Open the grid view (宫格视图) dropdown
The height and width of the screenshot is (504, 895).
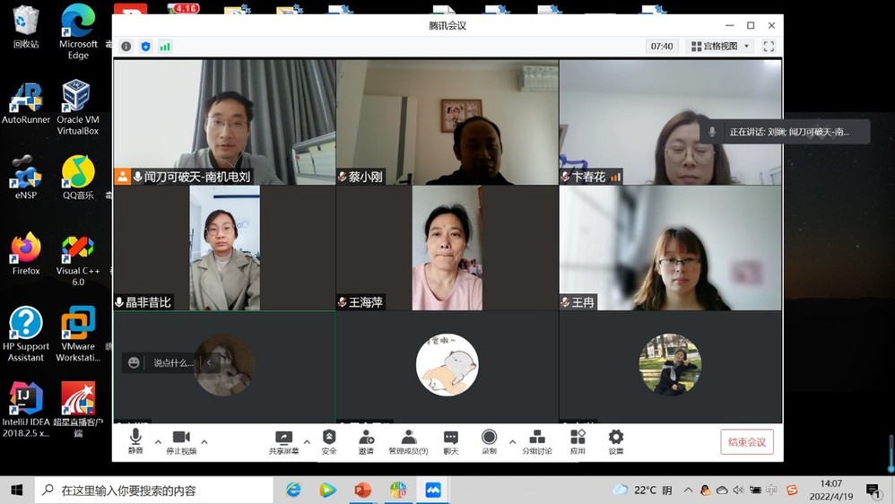click(720, 47)
